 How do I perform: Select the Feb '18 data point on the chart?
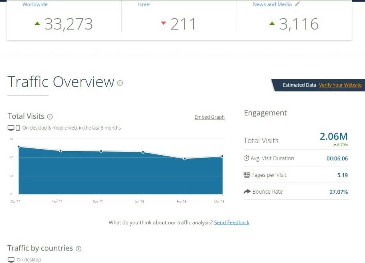[x=185, y=159]
